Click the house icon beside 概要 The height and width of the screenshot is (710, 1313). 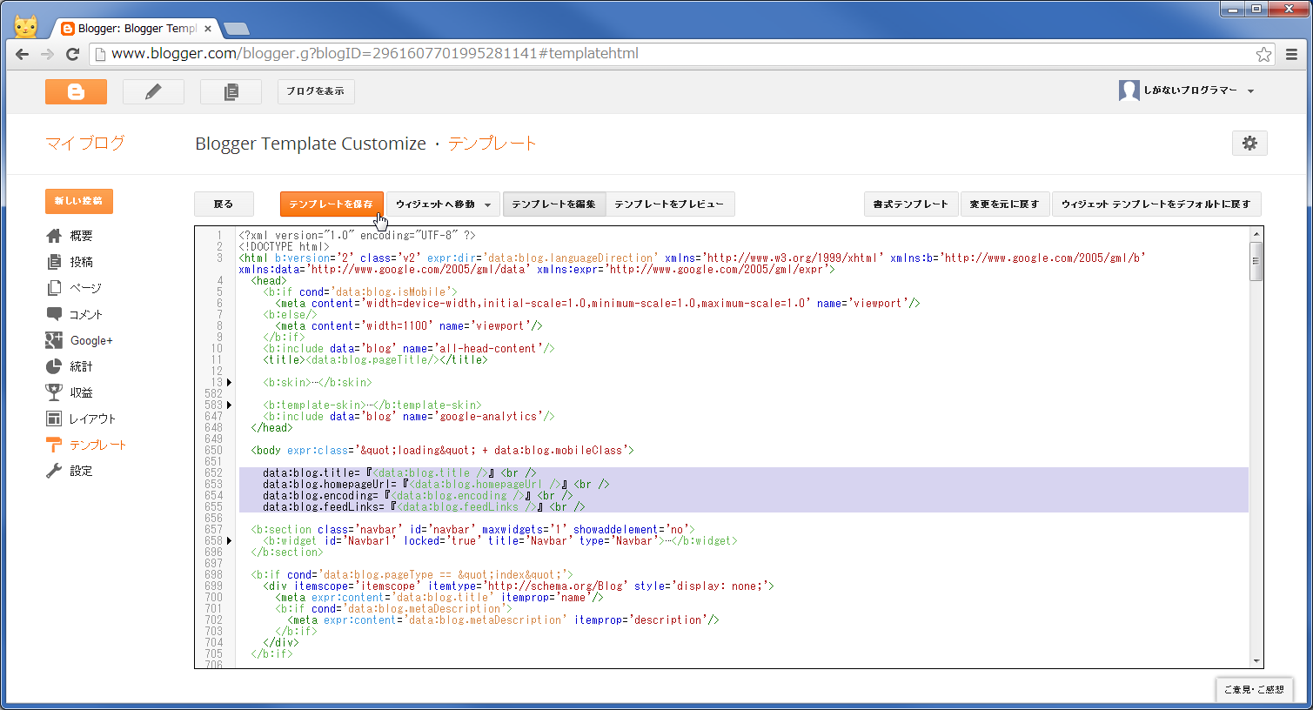tap(54, 236)
